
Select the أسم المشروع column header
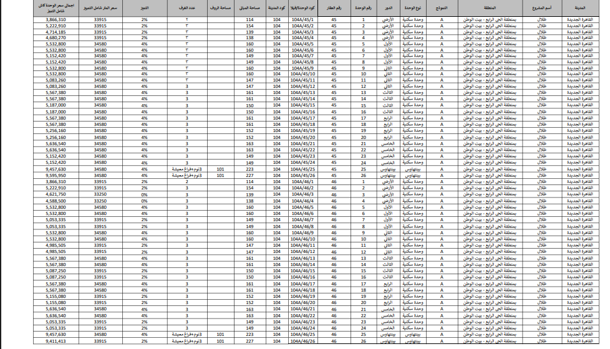[x=541, y=7]
